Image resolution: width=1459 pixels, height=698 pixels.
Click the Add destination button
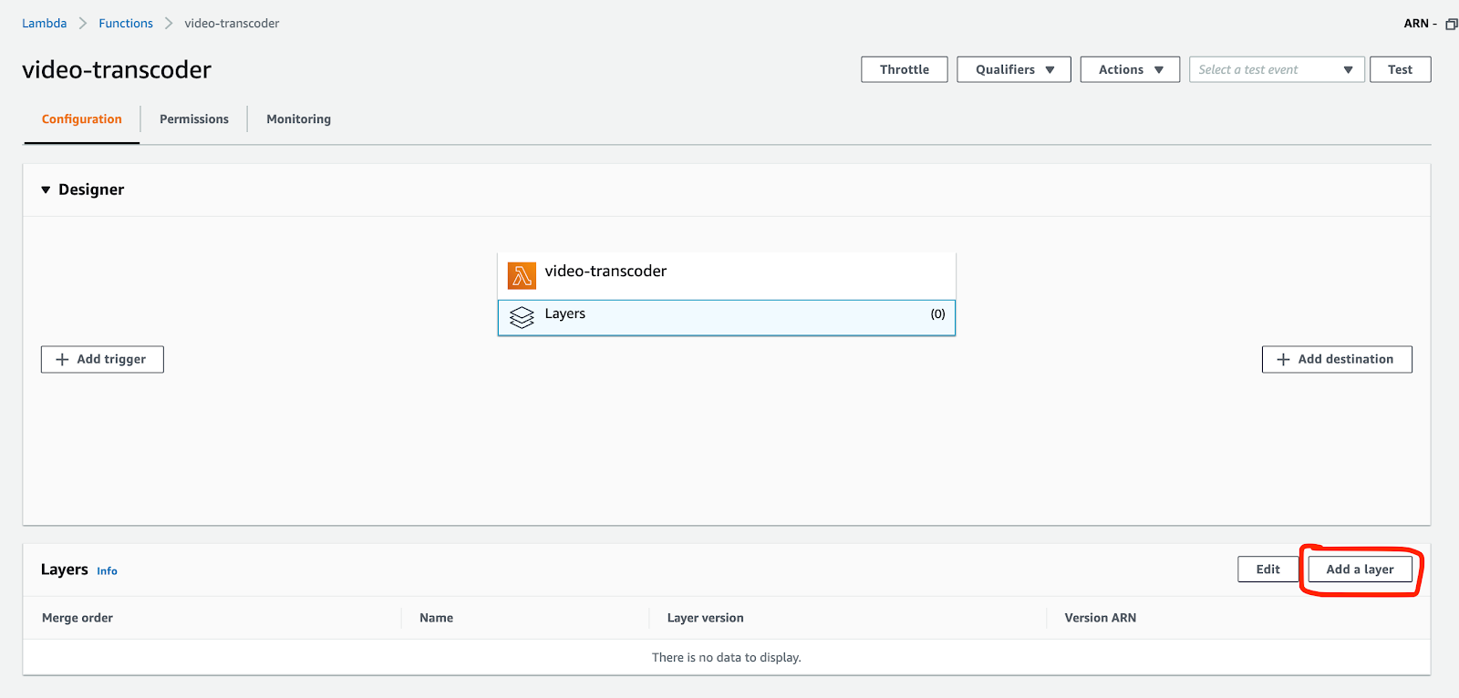coord(1337,359)
